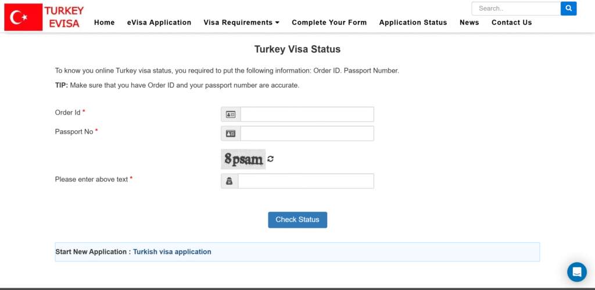
Task: Open the chat support bubble
Action: coord(577,271)
